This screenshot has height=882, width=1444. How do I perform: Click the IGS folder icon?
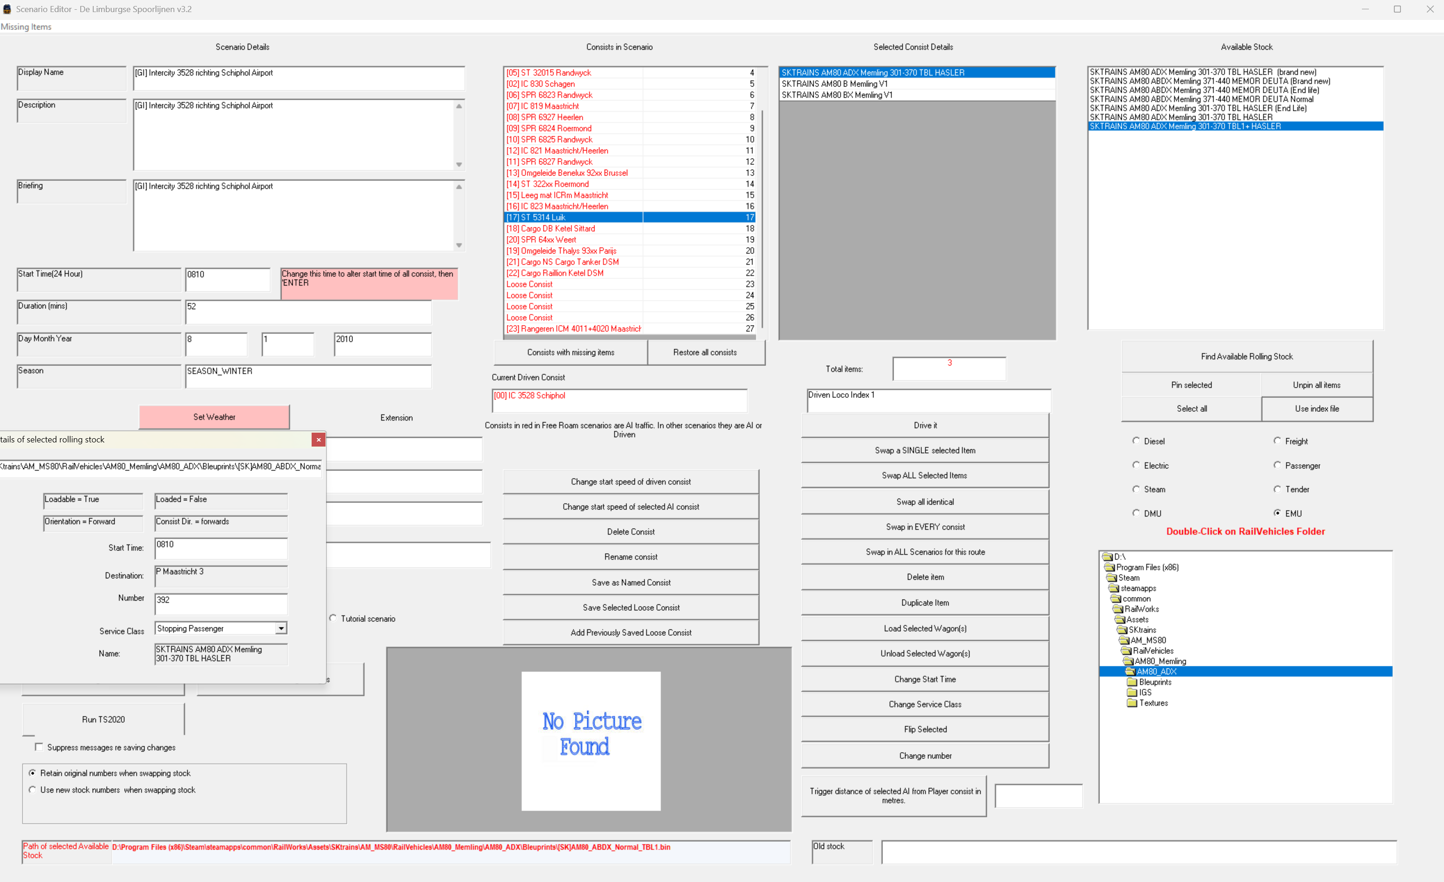pos(1132,693)
